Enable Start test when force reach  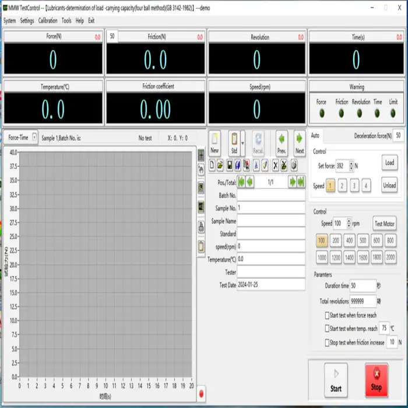pos(327,315)
